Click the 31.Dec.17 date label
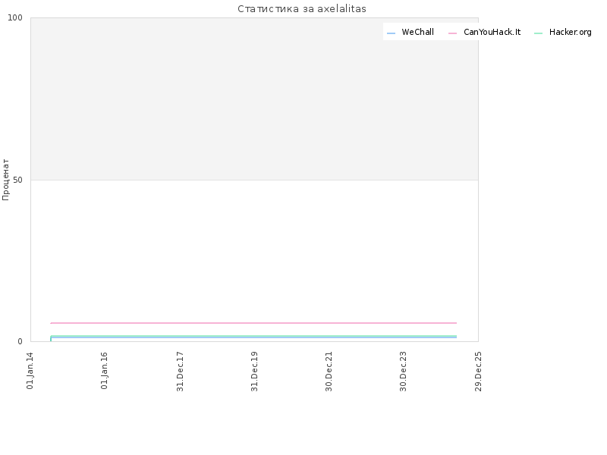 pyautogui.click(x=180, y=372)
